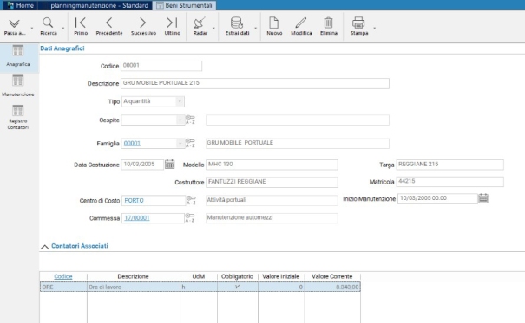Open the Passa a... dropdown arrow

point(32,28)
